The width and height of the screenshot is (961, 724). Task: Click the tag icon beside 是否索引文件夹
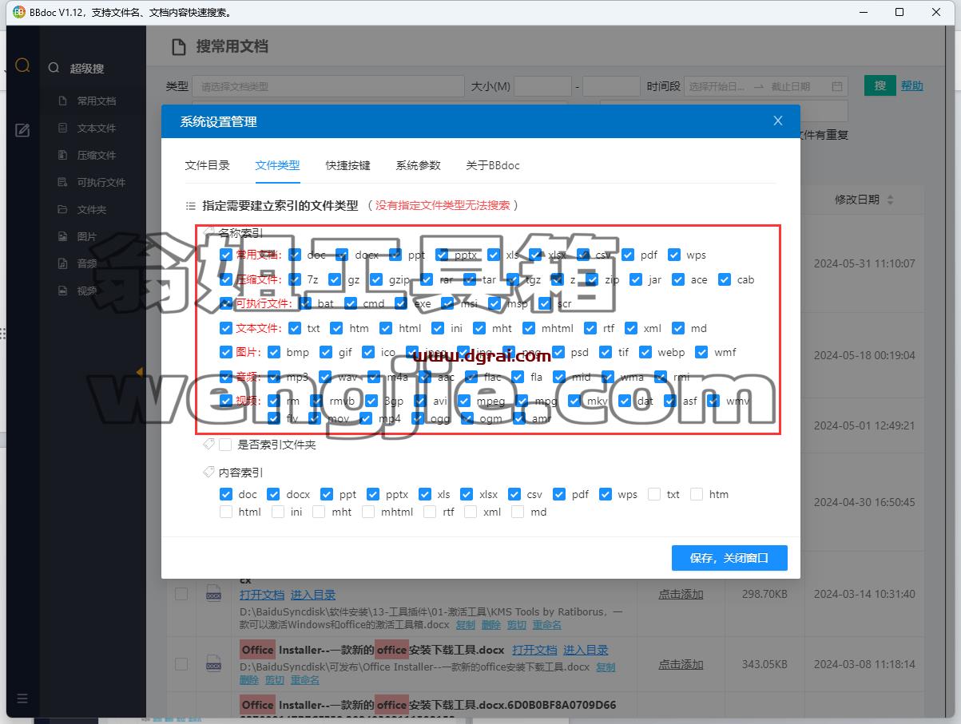click(209, 444)
